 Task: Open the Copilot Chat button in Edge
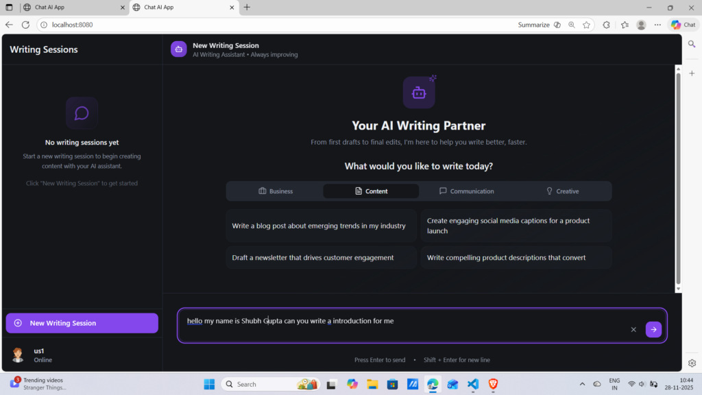(x=683, y=25)
